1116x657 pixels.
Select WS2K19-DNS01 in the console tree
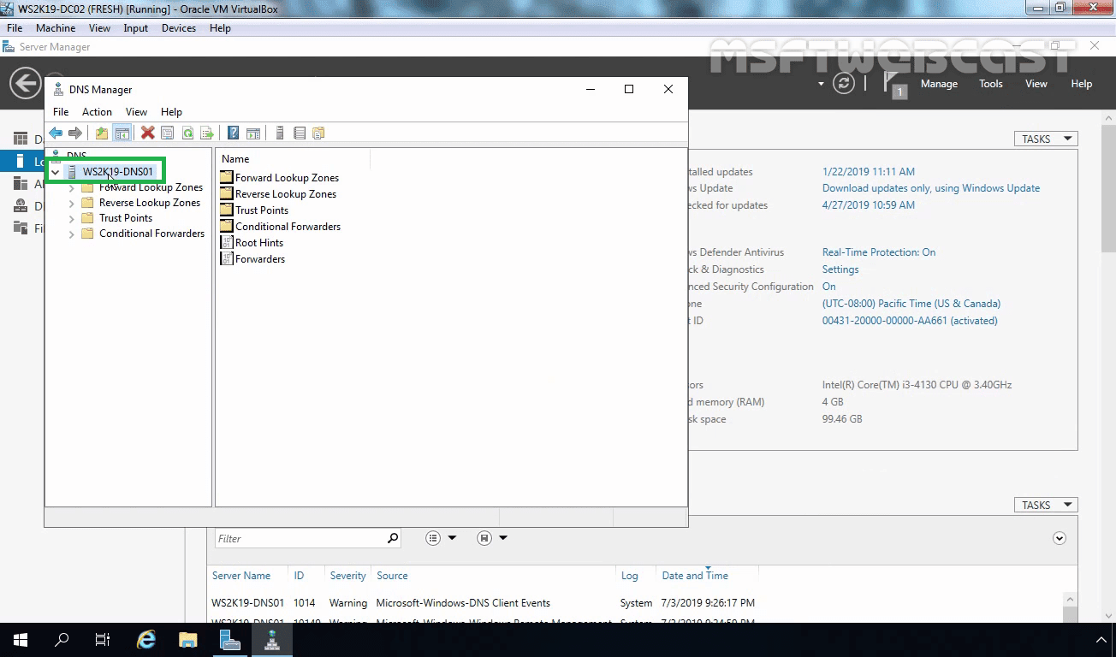118,172
